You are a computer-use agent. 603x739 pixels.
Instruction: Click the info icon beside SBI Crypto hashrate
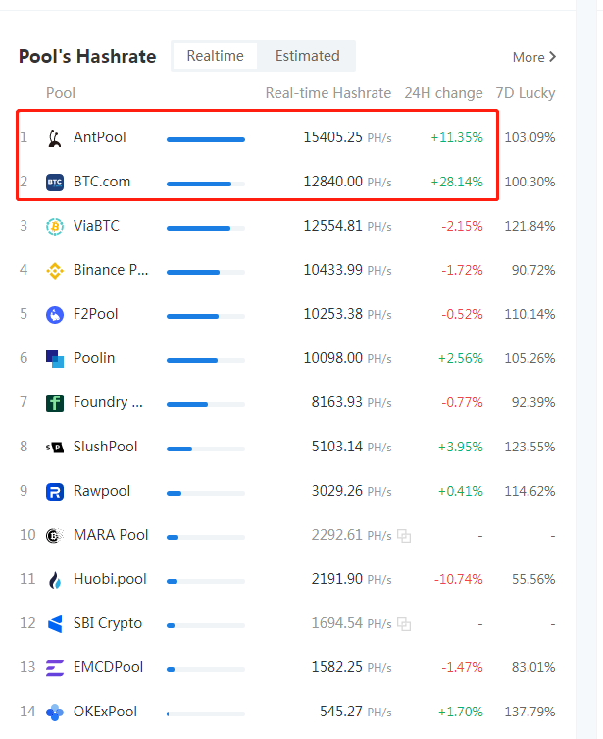(x=404, y=624)
